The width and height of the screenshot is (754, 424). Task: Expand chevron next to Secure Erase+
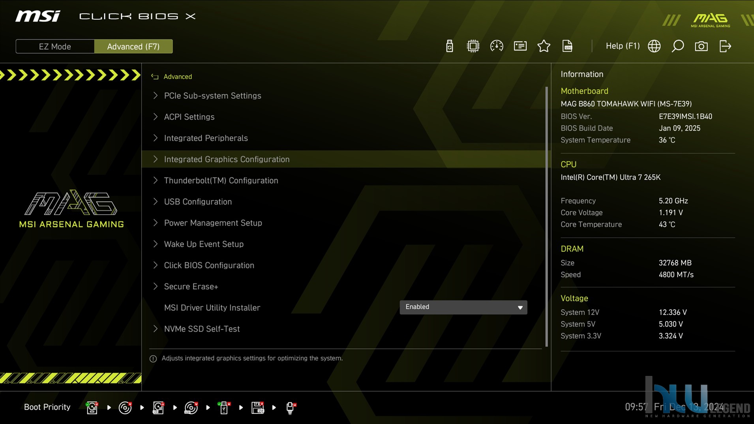coord(155,287)
